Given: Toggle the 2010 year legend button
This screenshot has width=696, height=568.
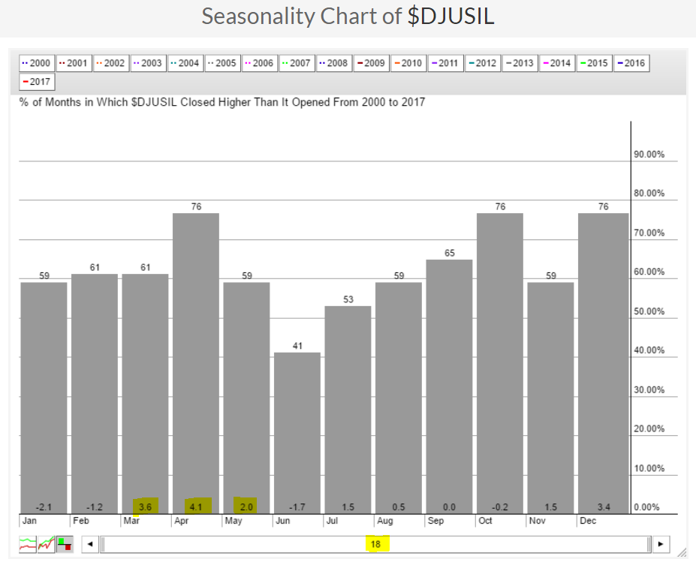Looking at the screenshot, I should (407, 63).
